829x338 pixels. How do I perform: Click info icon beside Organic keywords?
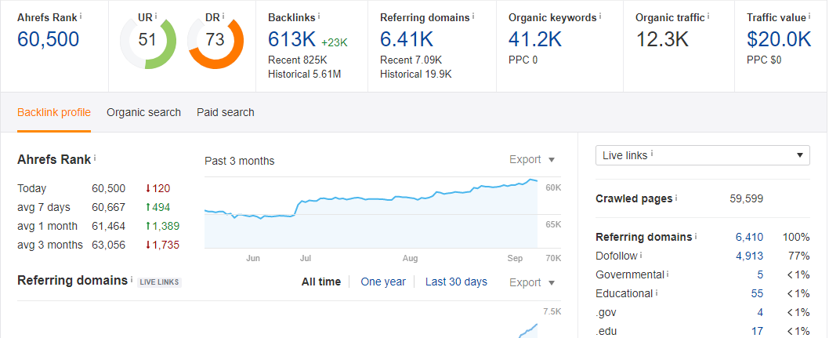click(601, 16)
